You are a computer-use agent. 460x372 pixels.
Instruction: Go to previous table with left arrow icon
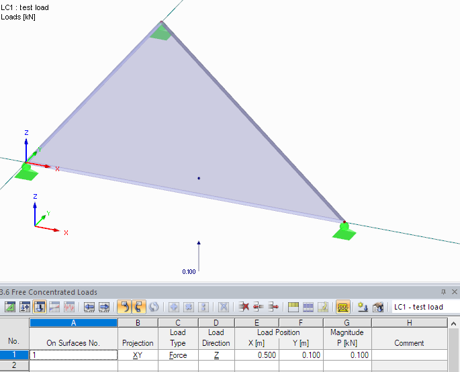89,307
